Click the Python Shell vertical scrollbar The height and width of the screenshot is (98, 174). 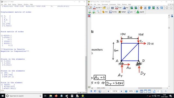(x=86, y=73)
